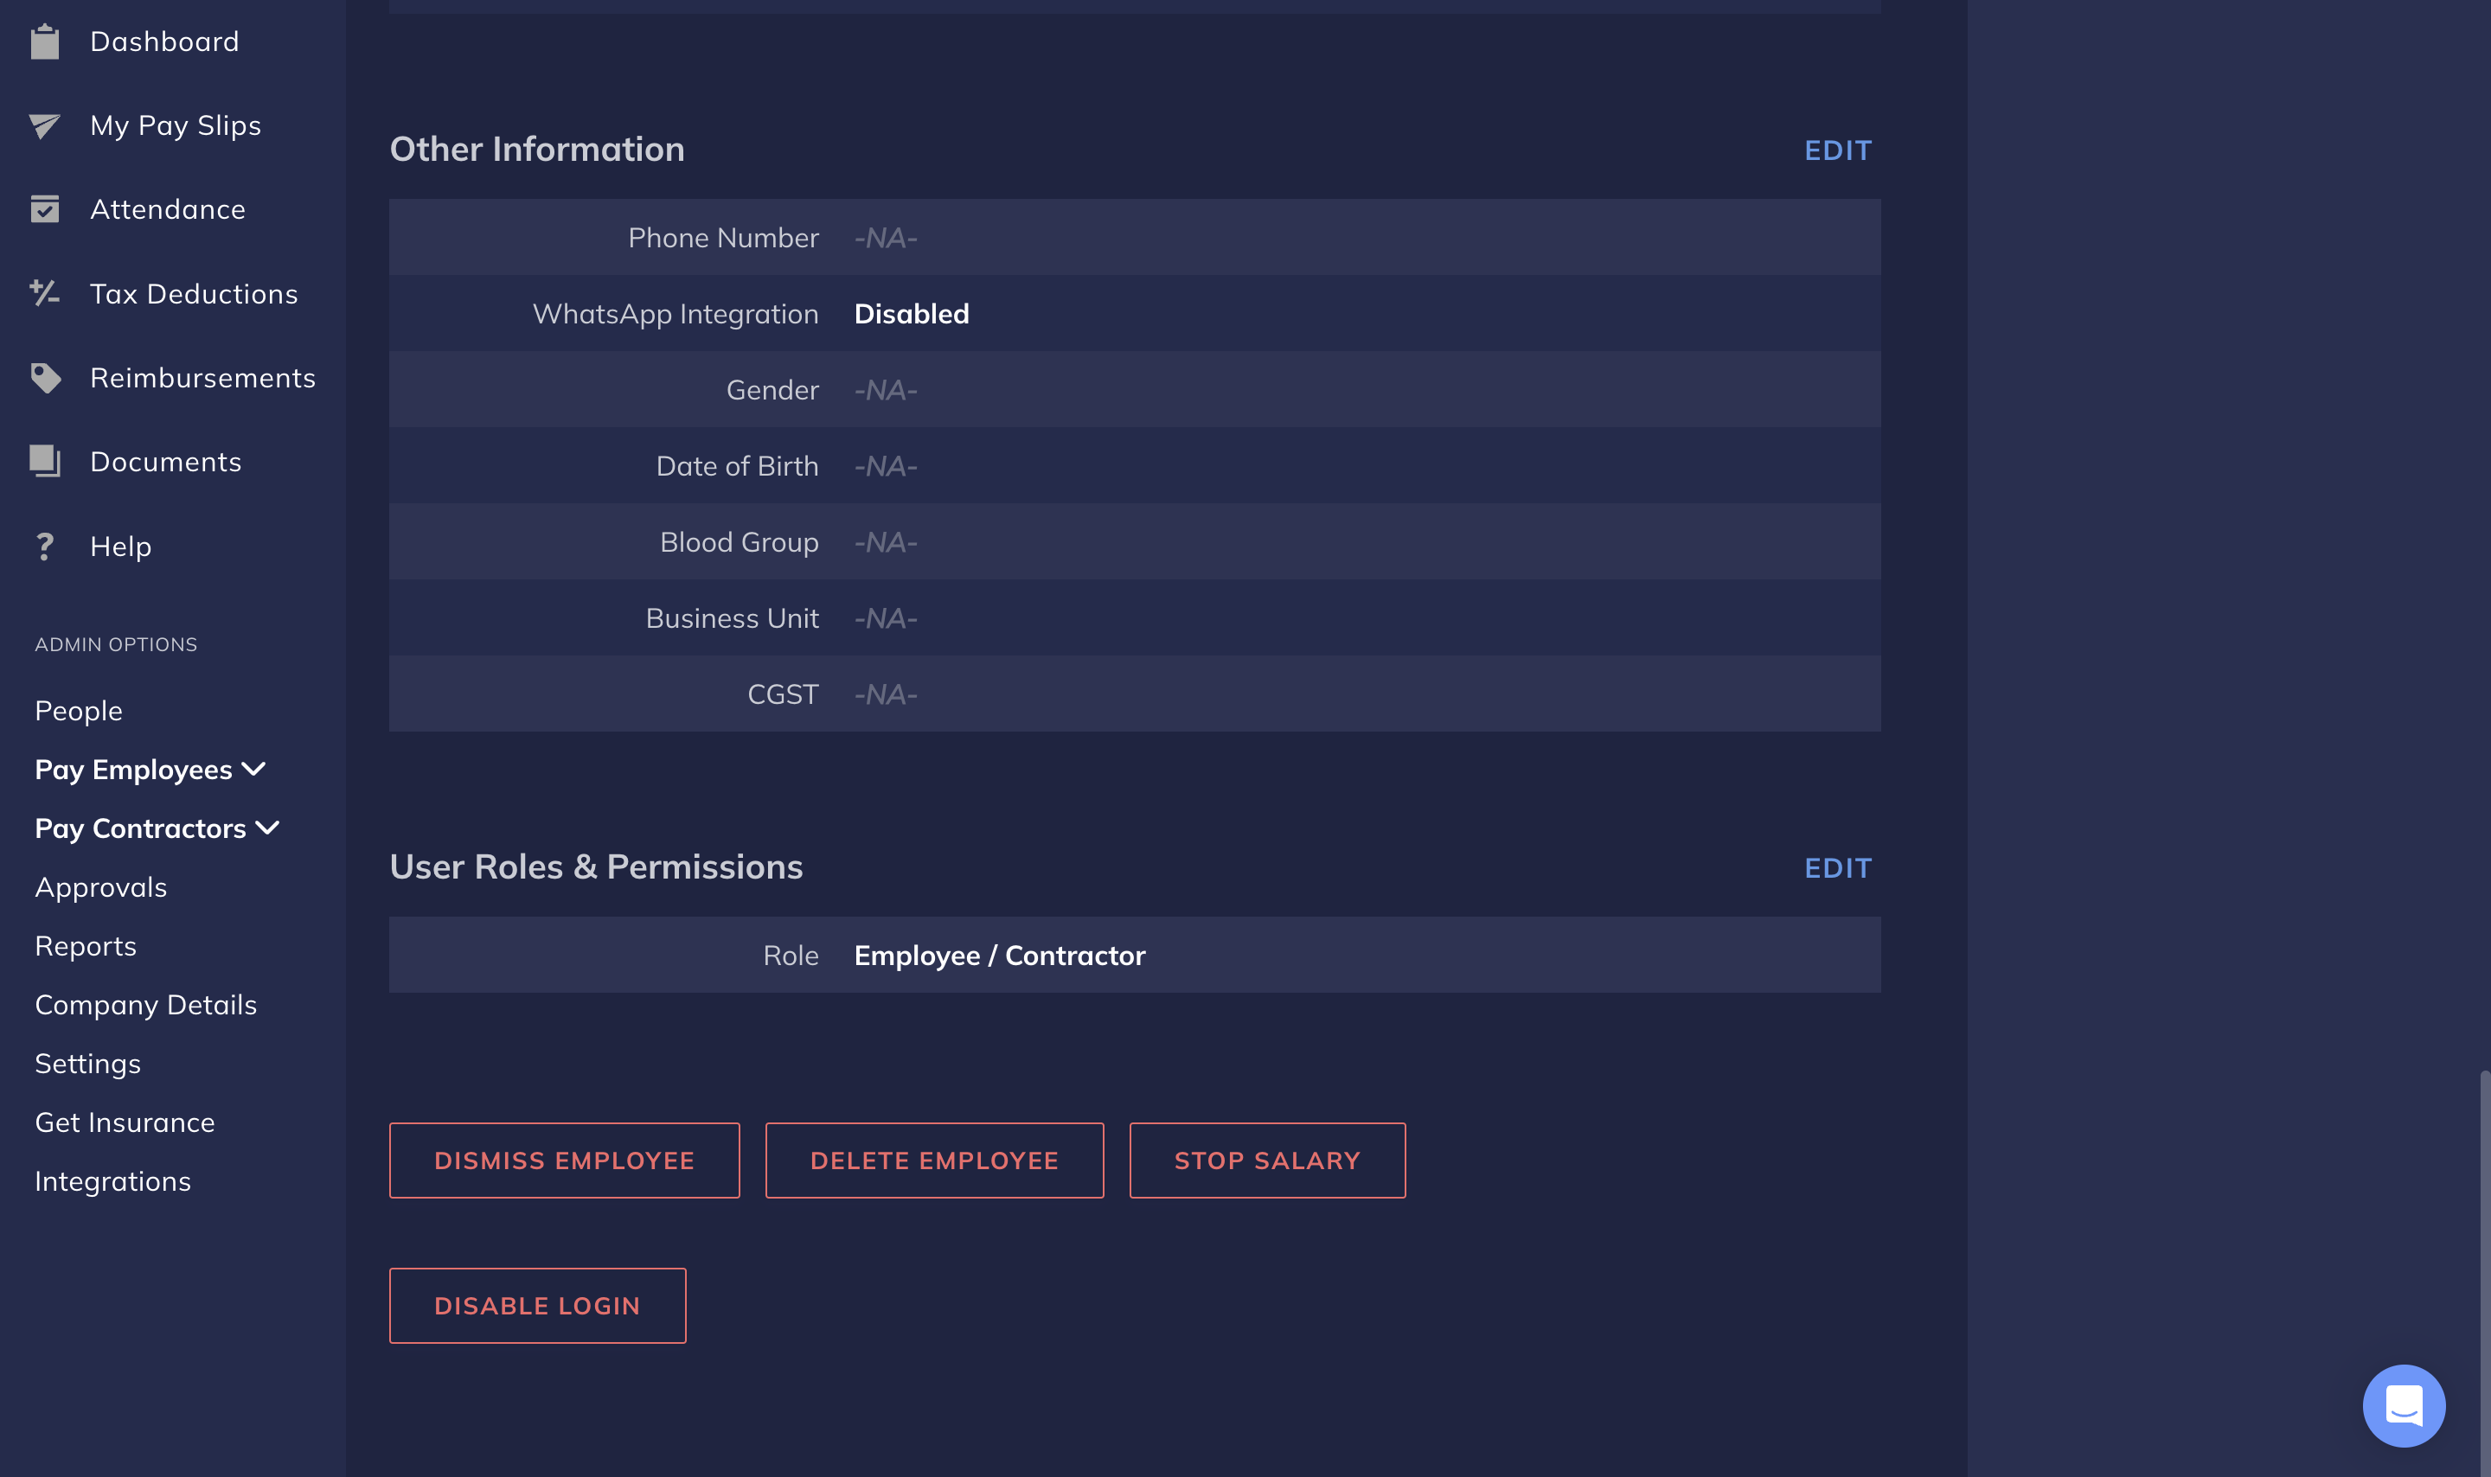This screenshot has width=2491, height=1477.
Task: Click the 'WhatsApp Integration' field label
Action: (x=676, y=314)
